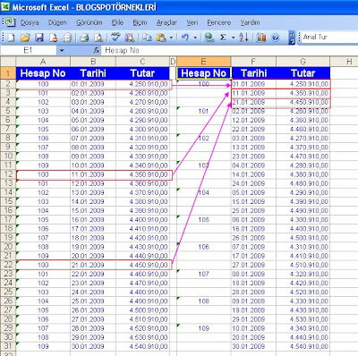Screen dimensions: 358x356
Task: Click the Excel icon in the title bar
Action: click(x=5, y=6)
